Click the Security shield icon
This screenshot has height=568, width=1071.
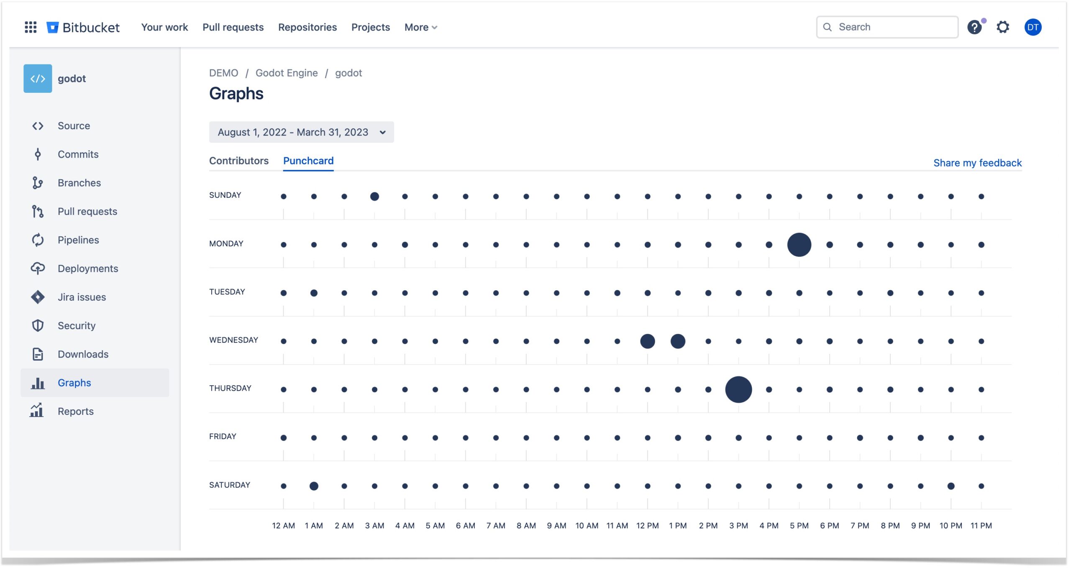point(38,325)
